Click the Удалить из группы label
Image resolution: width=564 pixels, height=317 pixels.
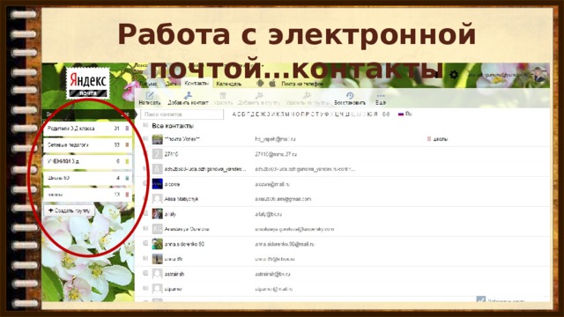[x=308, y=103]
